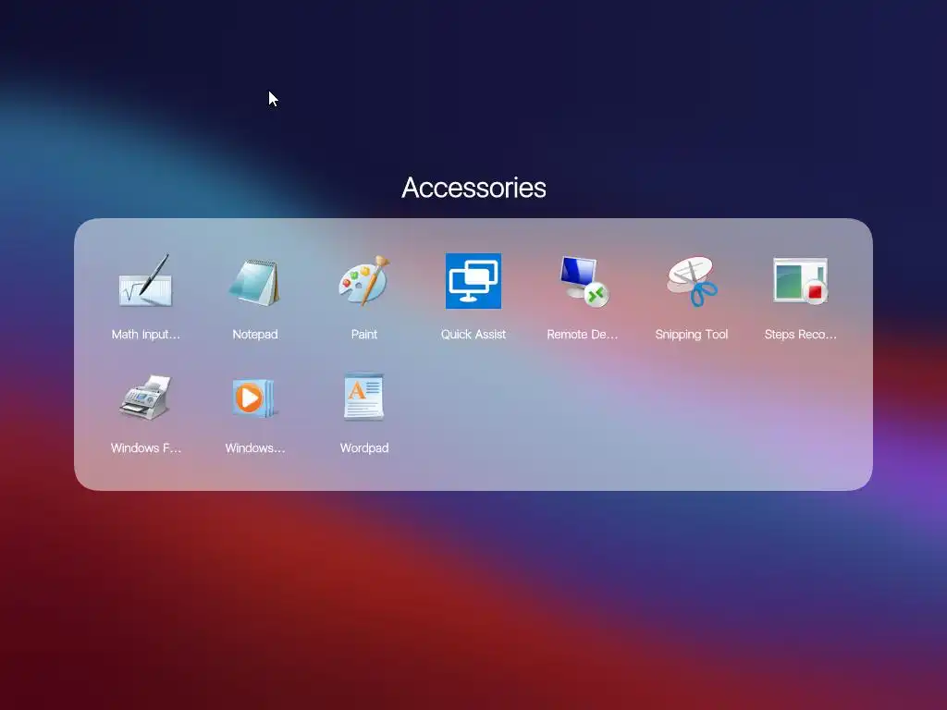The image size is (947, 710).
Task: Open Remote Desktop Connection icon
Action: pos(583,281)
